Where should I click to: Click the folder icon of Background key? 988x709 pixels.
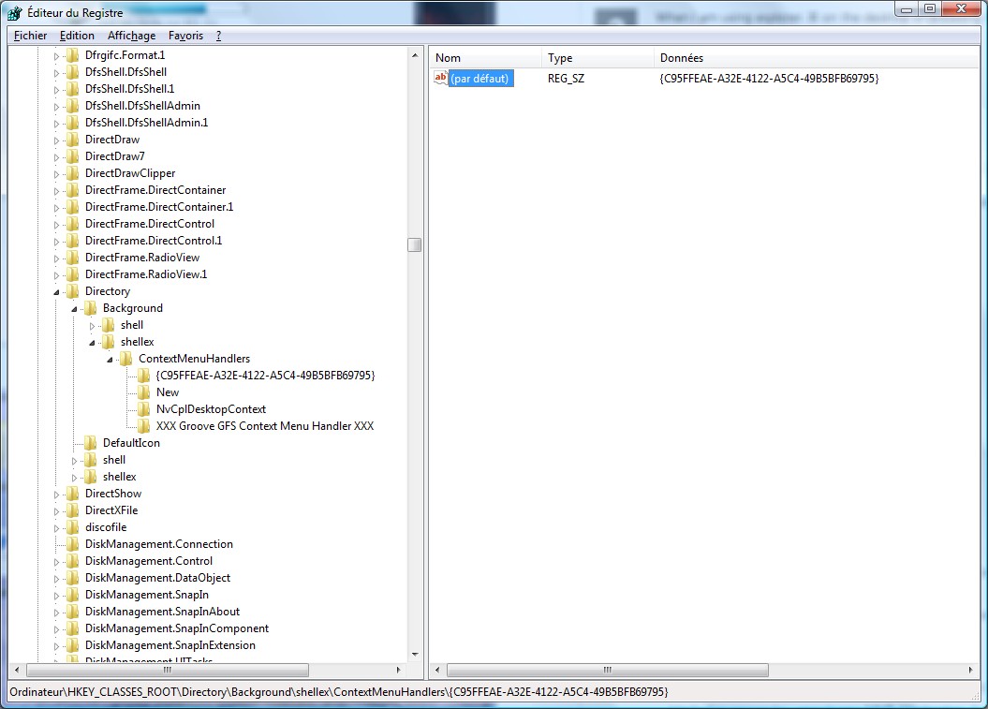pos(91,308)
